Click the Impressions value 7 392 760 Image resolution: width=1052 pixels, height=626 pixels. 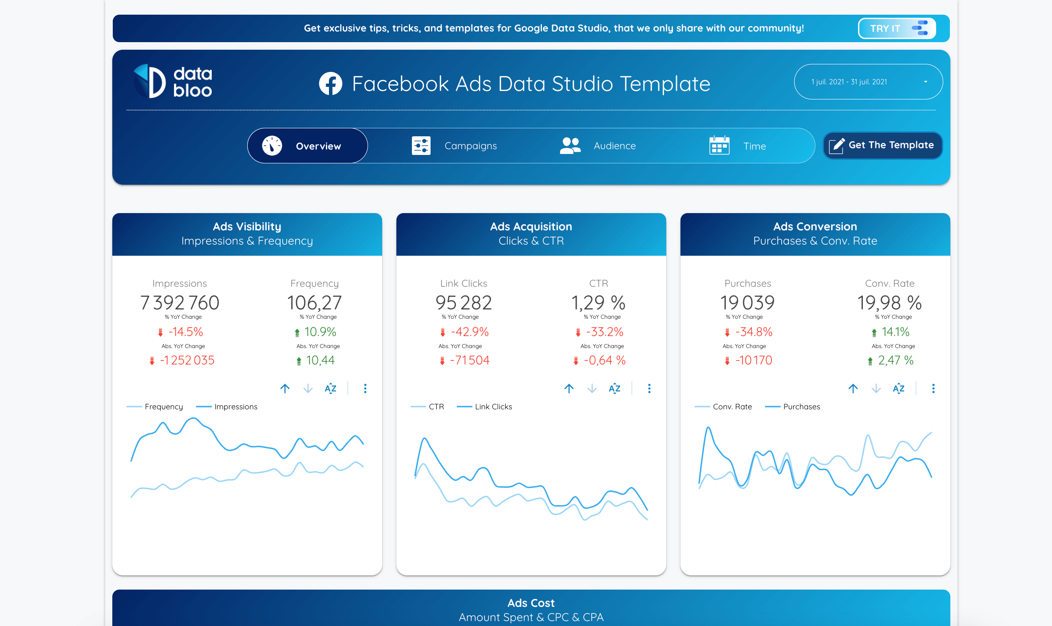pyautogui.click(x=180, y=303)
